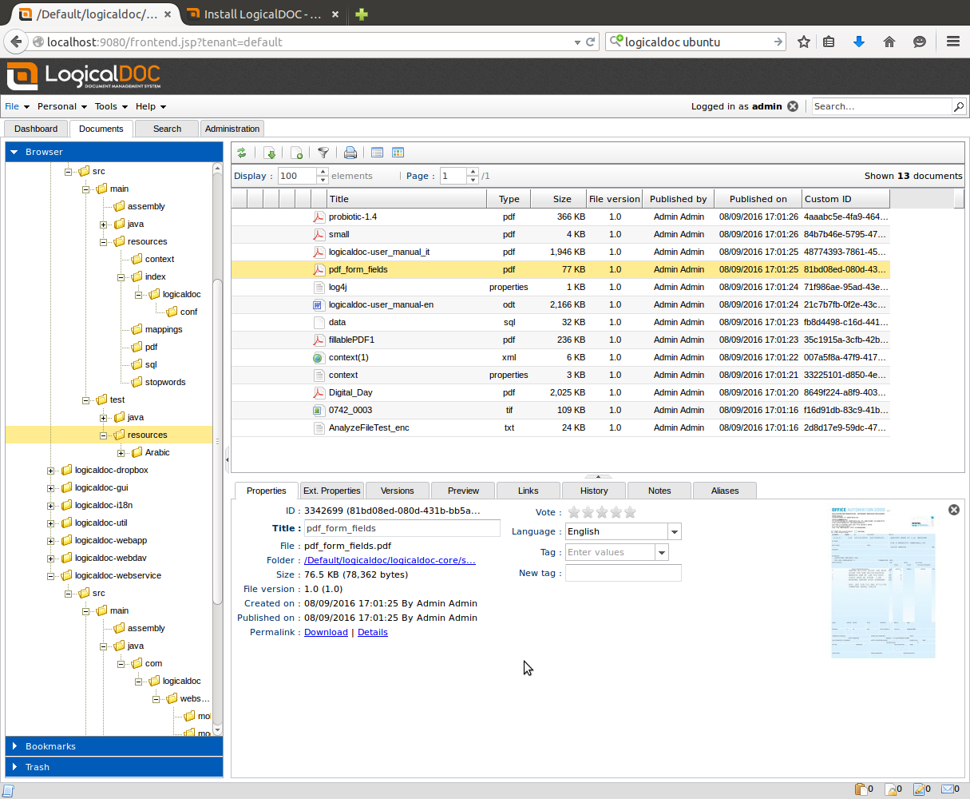Switch to list view mode icon
The width and height of the screenshot is (970, 799).
coord(378,153)
